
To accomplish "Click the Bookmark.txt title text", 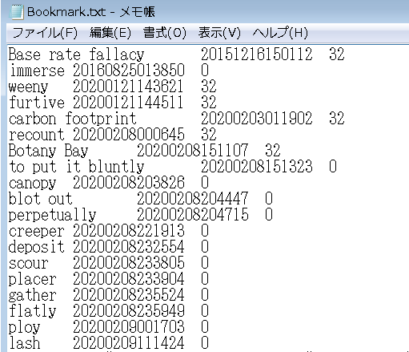I will tap(66, 12).
